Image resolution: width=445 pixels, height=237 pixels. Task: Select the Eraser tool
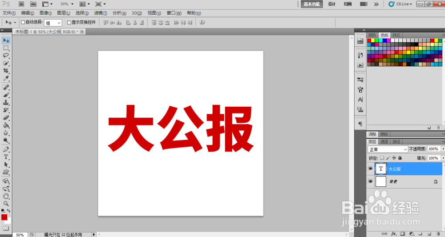click(6, 118)
